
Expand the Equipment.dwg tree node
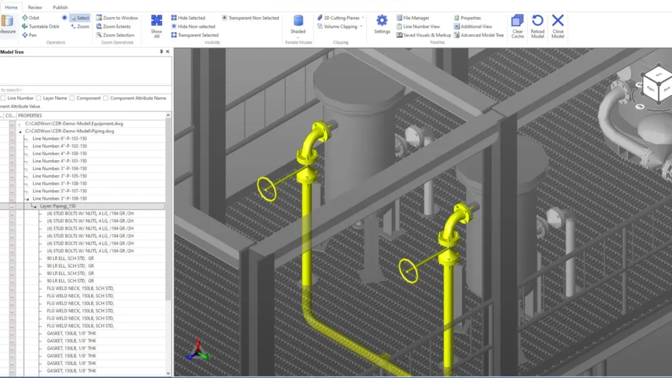[20, 123]
